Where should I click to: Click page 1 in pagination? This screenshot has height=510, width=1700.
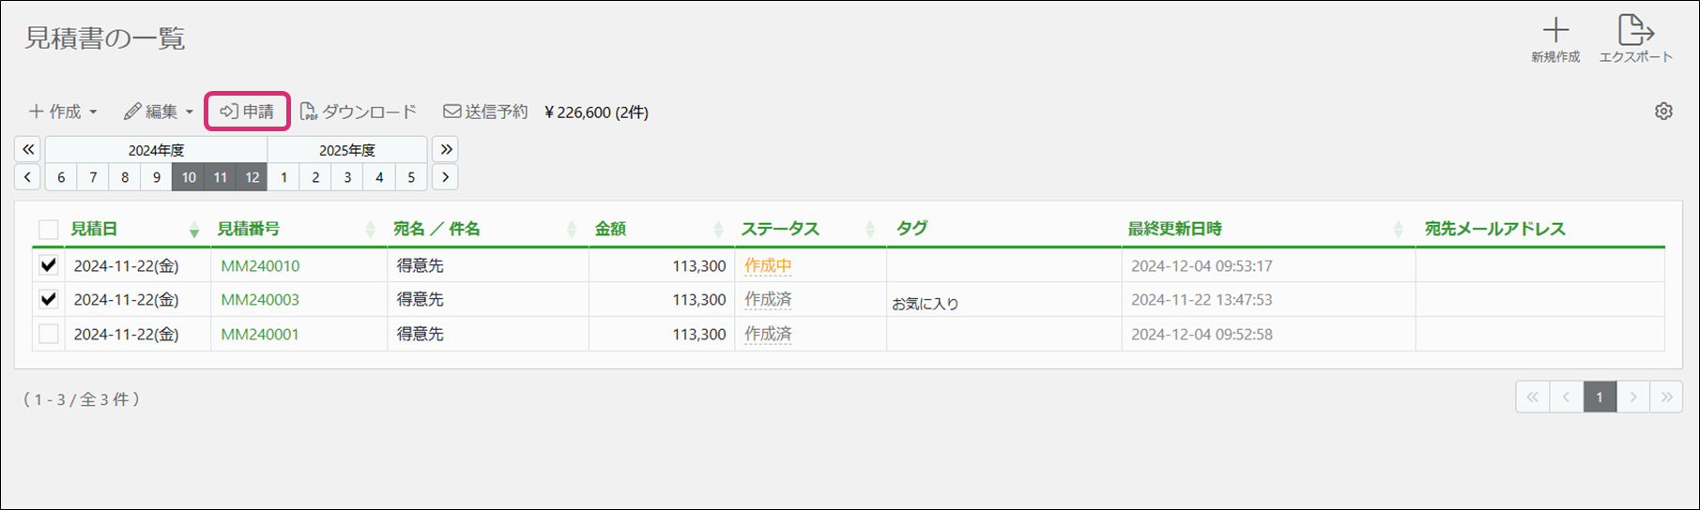click(1600, 397)
